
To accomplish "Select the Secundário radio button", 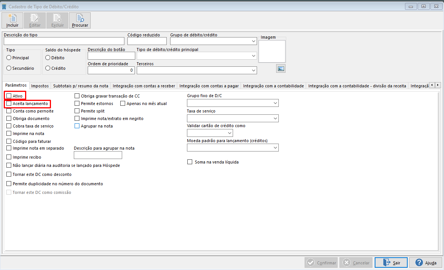I will 9,68.
